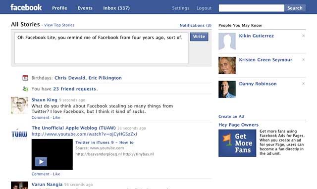Image resolution: width=317 pixels, height=189 pixels.
Task: Open the youtube.com watch URL
Action: 84,134
